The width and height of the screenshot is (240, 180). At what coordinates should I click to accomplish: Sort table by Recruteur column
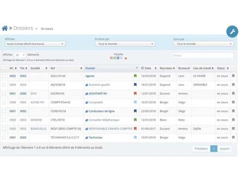click(167, 68)
